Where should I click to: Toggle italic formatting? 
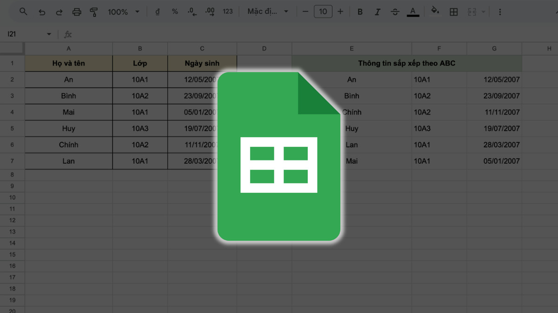click(x=377, y=11)
